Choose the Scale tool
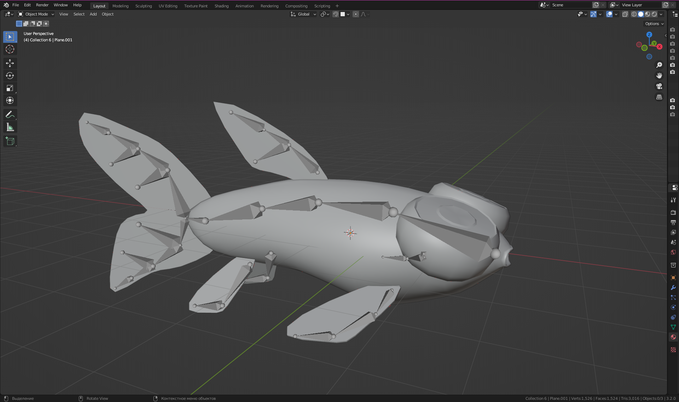679x402 pixels. coord(10,88)
